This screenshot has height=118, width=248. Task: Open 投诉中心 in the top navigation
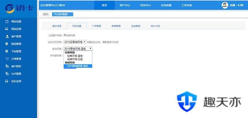145,5
